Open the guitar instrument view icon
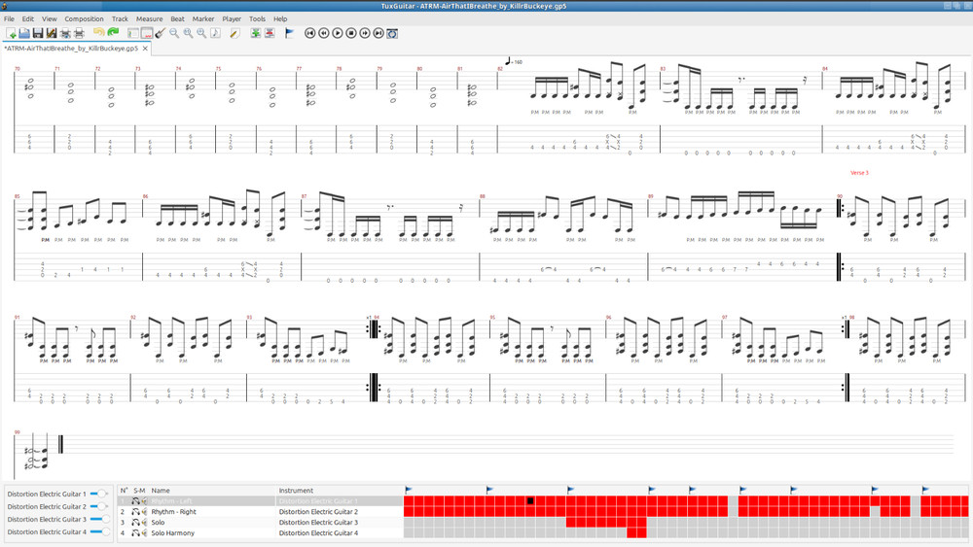The image size is (973, 547). 161,33
